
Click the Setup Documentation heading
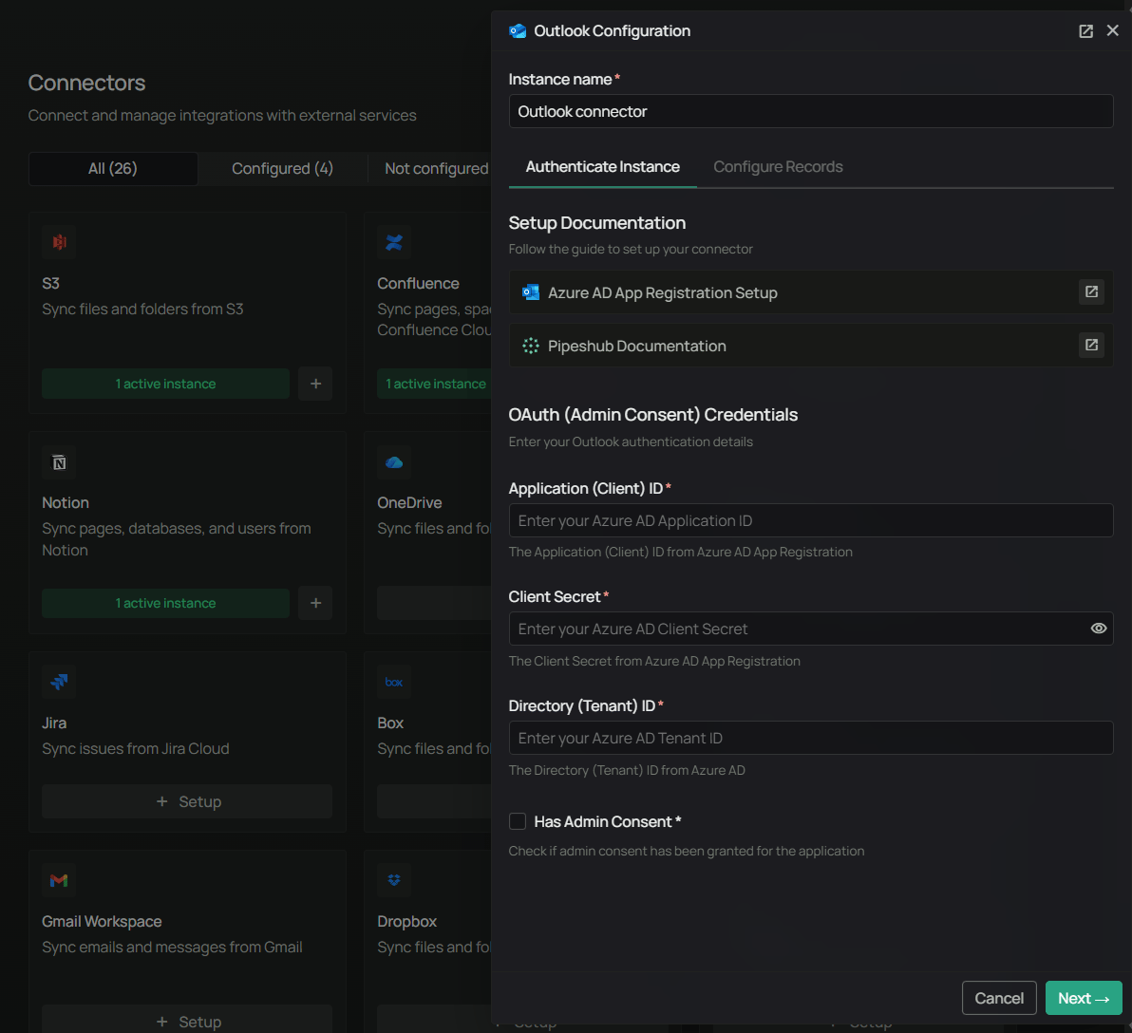(x=596, y=223)
